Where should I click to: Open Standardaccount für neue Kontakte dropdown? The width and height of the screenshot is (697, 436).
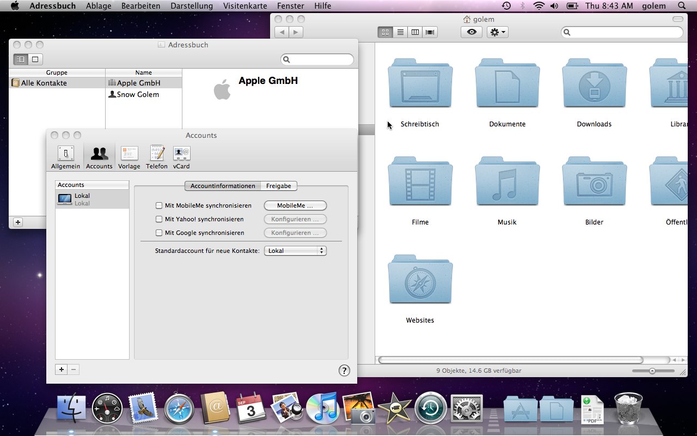(295, 251)
